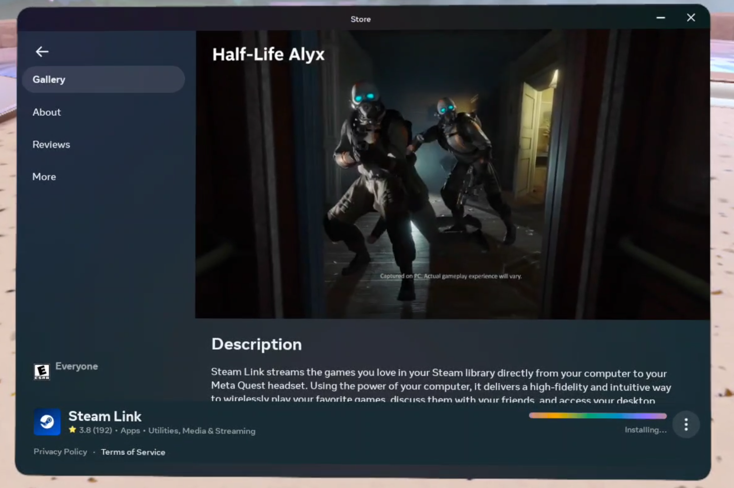This screenshot has width=734, height=488.
Task: Open the Reviews section
Action: (51, 144)
